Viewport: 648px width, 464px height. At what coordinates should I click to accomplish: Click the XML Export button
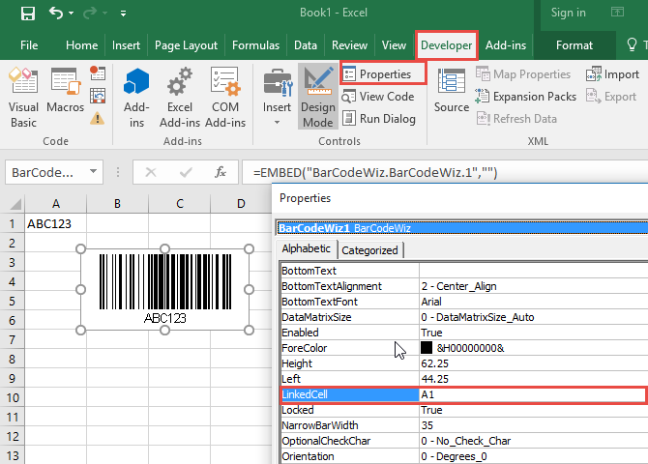[x=611, y=97]
